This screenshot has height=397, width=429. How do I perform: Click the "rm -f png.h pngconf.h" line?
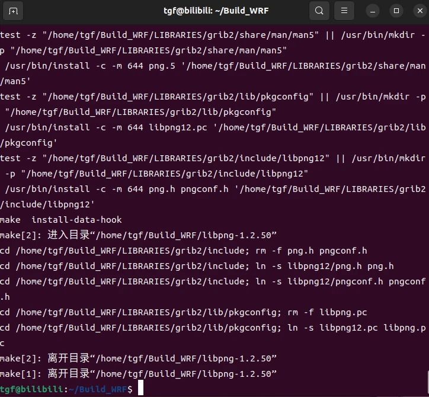coord(184,251)
